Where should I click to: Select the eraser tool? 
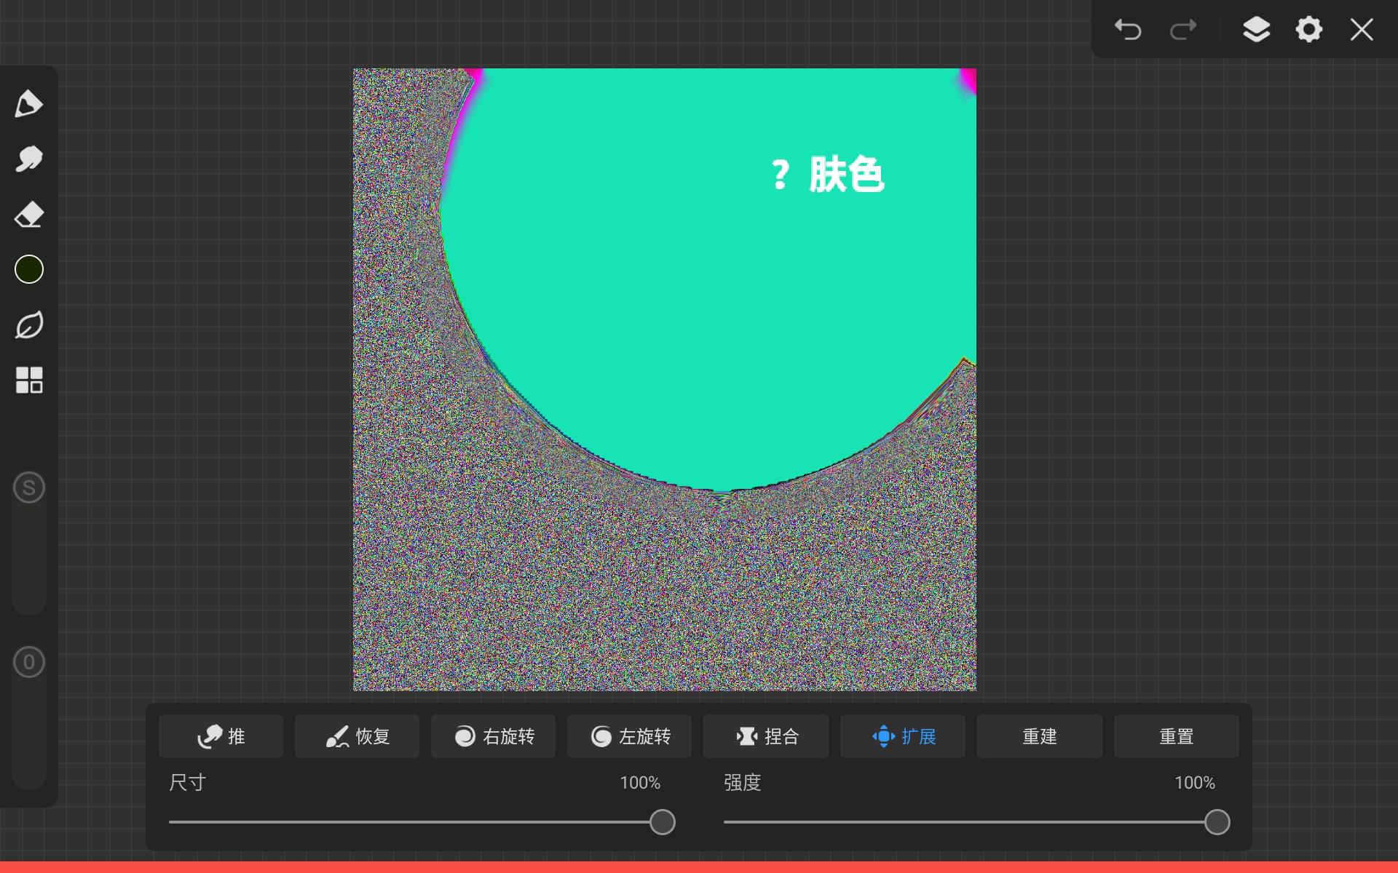coord(29,215)
